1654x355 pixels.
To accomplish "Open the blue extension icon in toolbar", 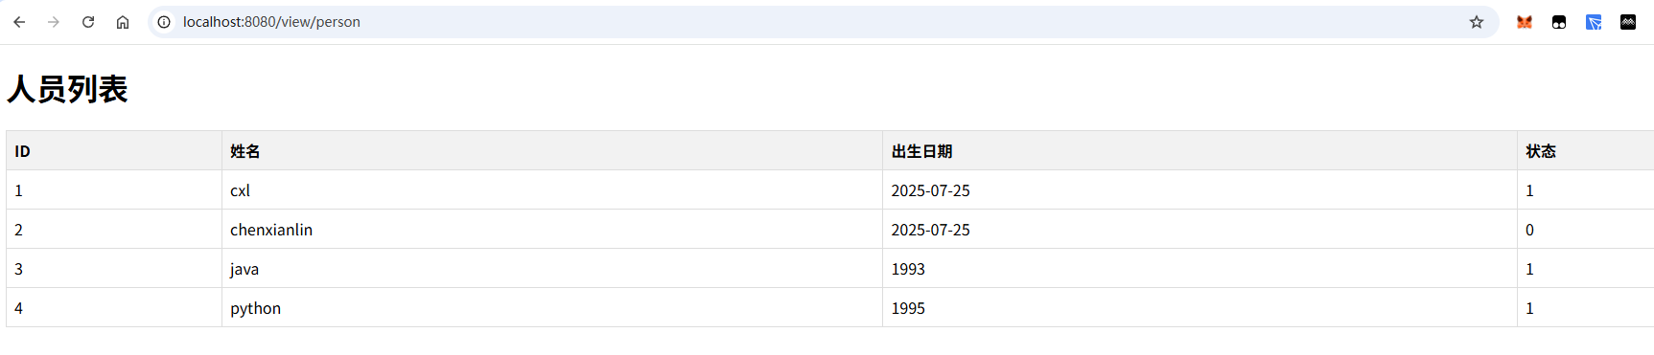I will [x=1594, y=22].
